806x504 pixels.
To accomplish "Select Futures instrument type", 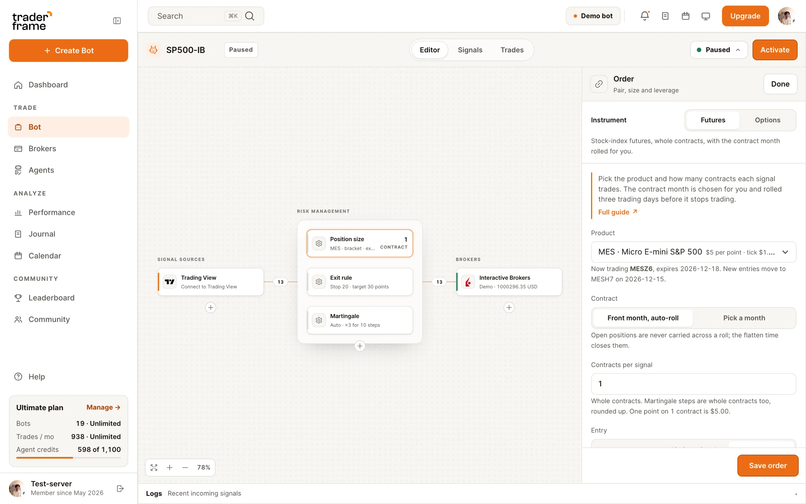I will pos(713,120).
